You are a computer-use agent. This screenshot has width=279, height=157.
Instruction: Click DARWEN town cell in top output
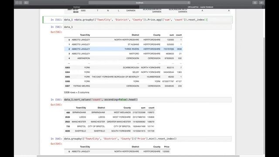pos(131,10)
